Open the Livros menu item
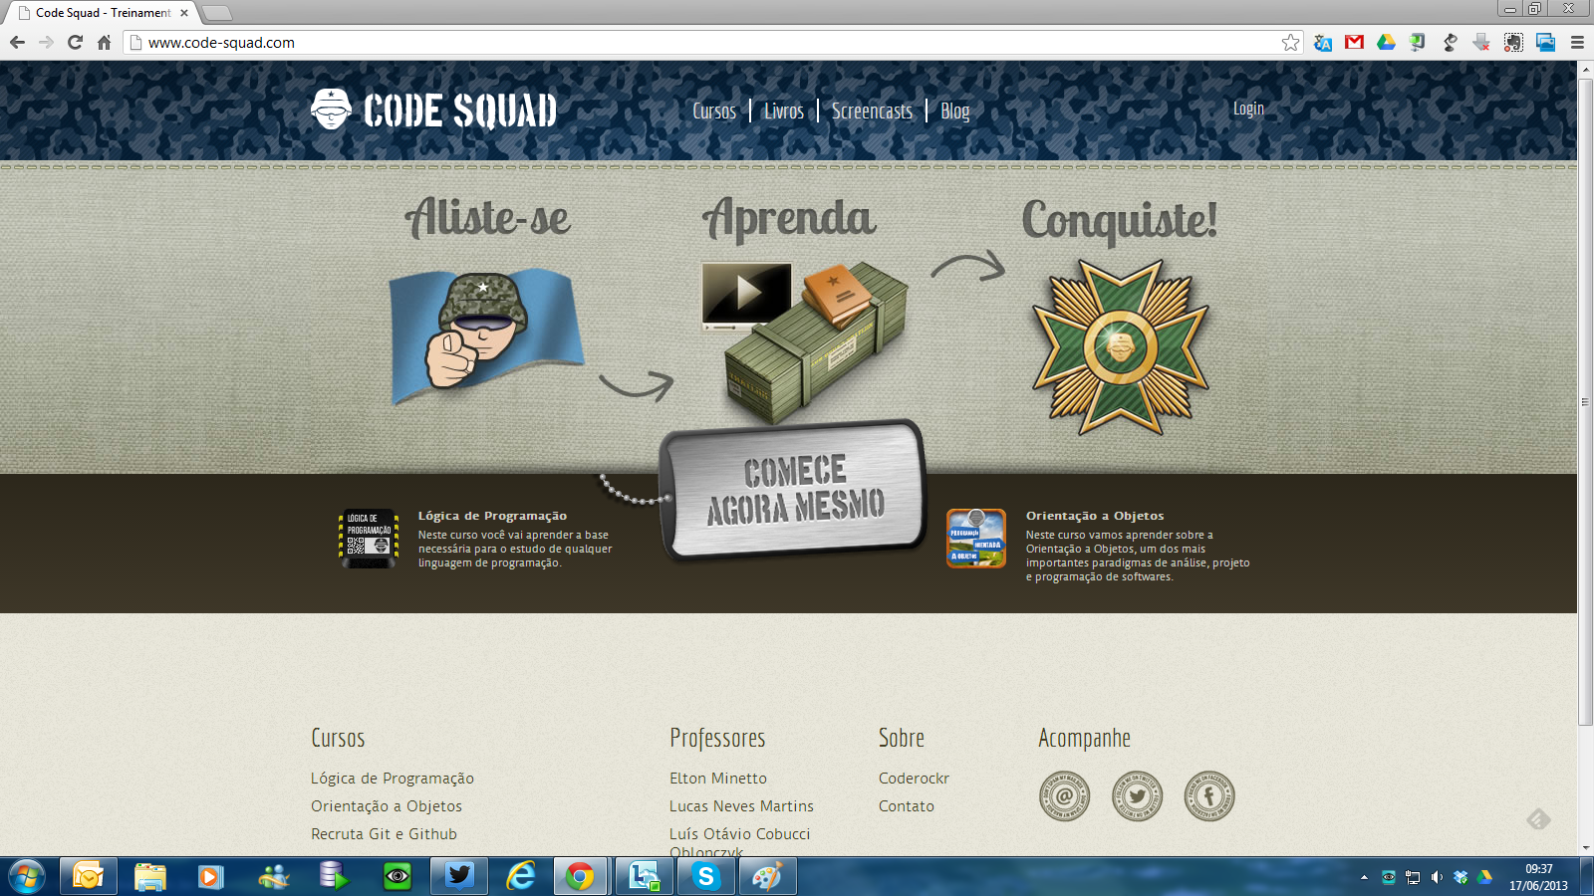This screenshot has height=896, width=1594. 784,111
